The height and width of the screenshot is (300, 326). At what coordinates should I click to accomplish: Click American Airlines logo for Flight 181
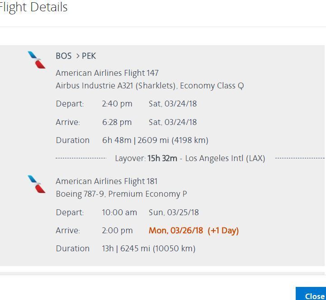click(37, 184)
